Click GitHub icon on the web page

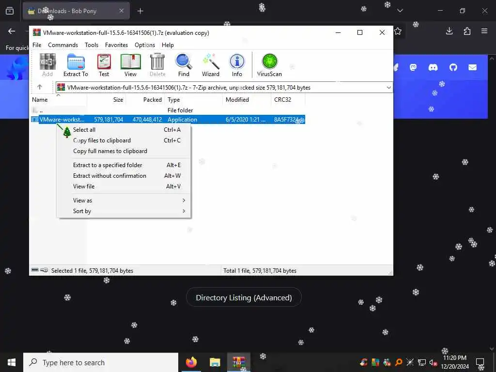453,67
